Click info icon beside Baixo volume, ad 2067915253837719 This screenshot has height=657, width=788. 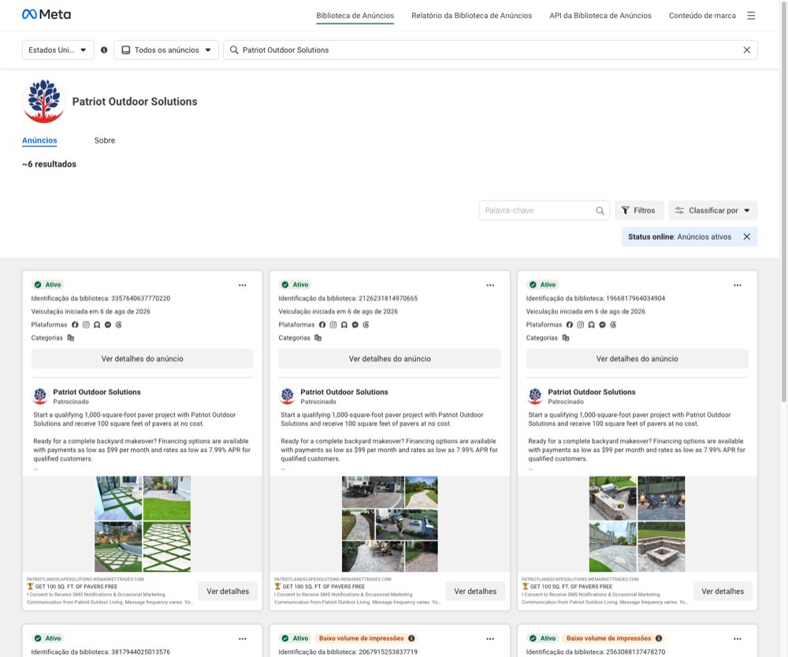(x=411, y=638)
